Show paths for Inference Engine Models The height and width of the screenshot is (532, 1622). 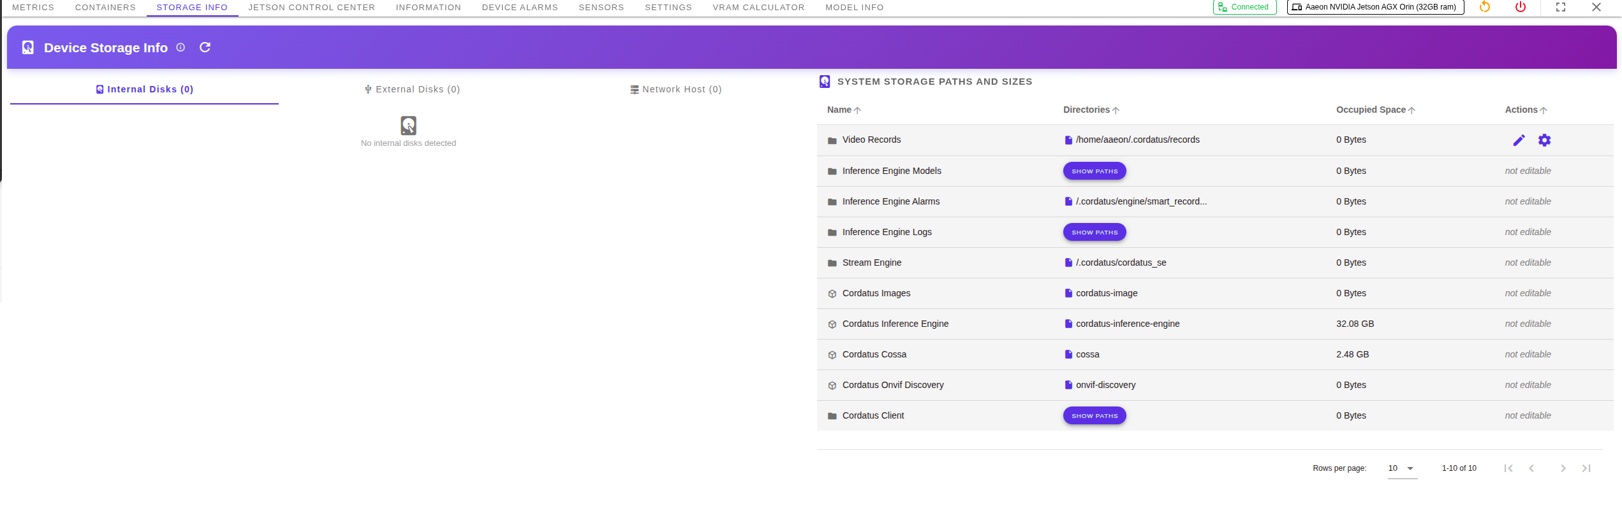click(x=1094, y=171)
